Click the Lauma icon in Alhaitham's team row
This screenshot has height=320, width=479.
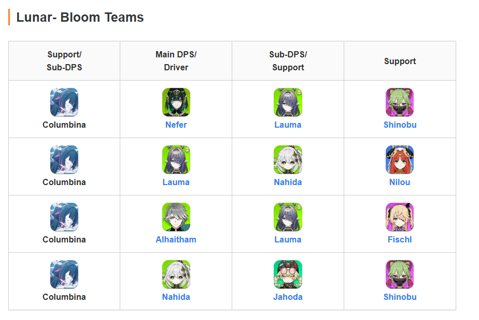[x=288, y=217]
